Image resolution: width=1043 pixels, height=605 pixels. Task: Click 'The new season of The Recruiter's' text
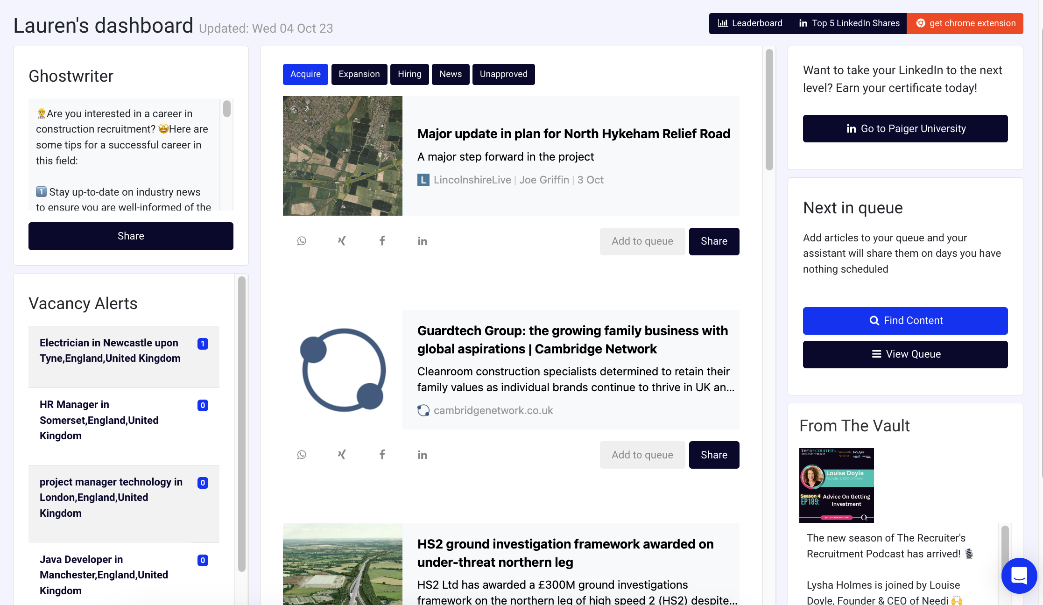point(886,538)
